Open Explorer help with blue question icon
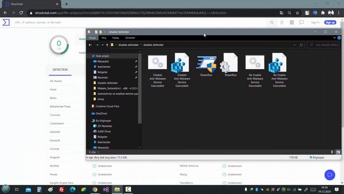 tap(339, 38)
